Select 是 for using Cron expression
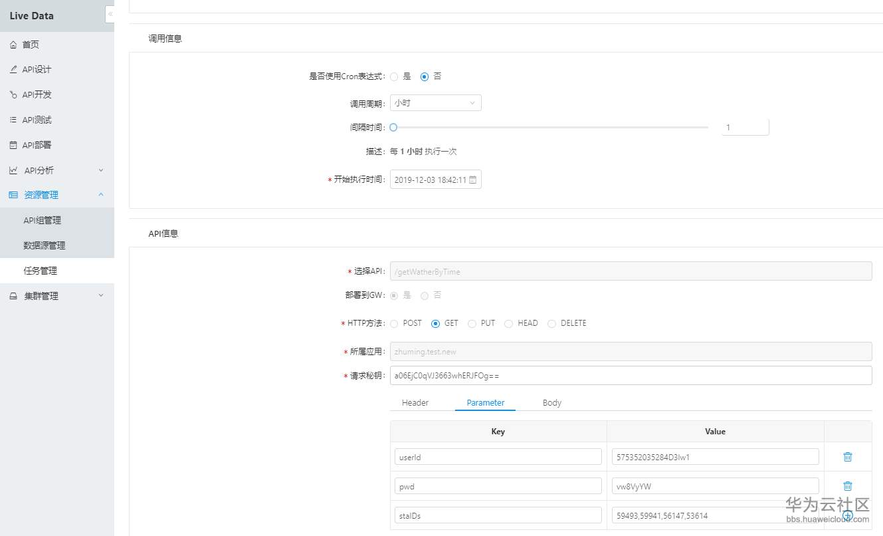883x536 pixels. (x=394, y=76)
